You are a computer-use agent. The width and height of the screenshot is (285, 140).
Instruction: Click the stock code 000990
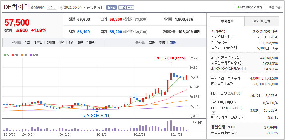click(38, 8)
